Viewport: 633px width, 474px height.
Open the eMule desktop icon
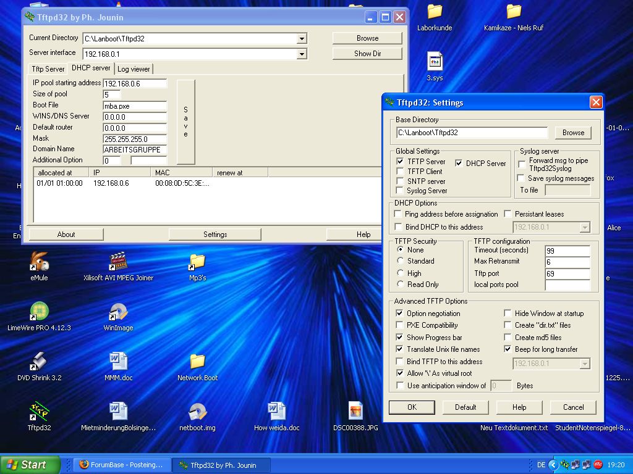[x=39, y=262]
